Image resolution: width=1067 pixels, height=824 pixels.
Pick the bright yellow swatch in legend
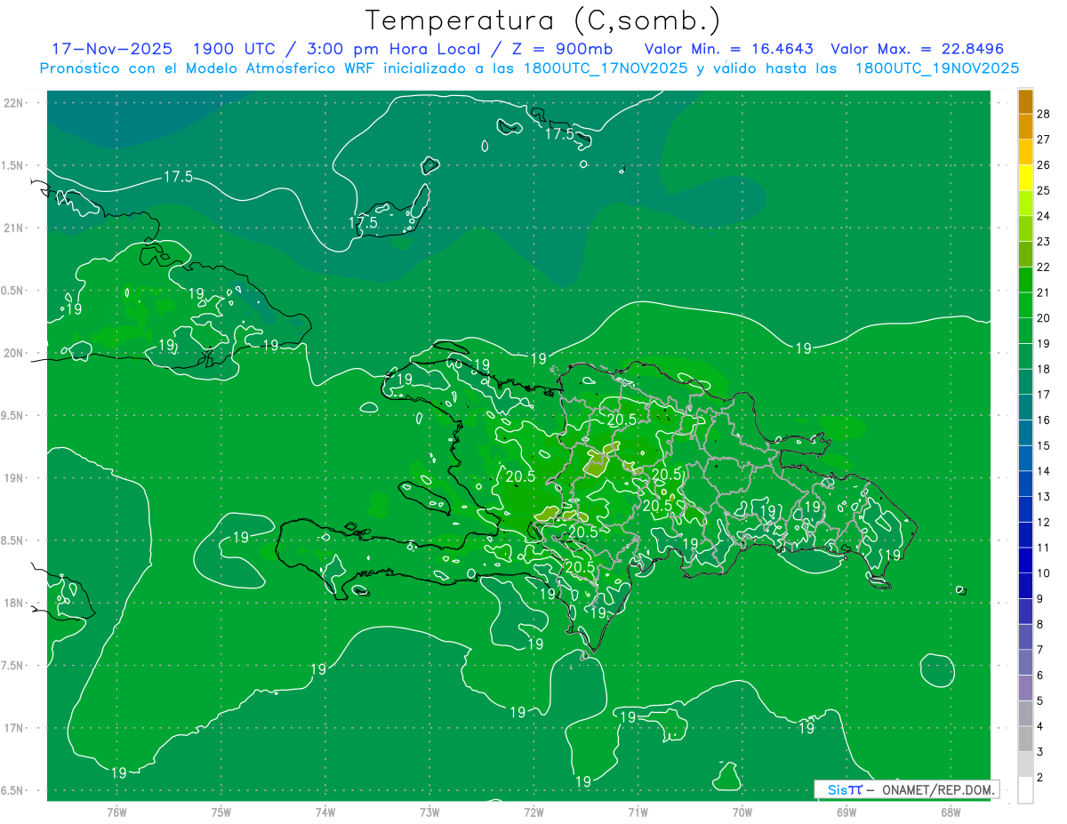1025,178
